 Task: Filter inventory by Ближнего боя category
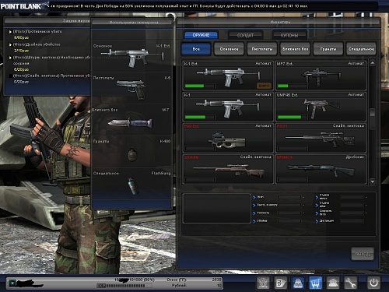(x=295, y=49)
